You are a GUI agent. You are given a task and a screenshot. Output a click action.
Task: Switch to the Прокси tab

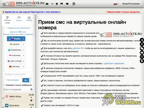tap(19, 19)
